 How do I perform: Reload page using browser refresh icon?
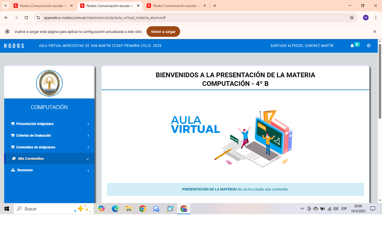[26, 18]
